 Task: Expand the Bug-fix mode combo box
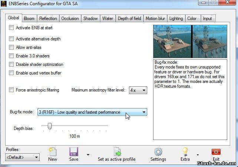[x=92, y=112]
